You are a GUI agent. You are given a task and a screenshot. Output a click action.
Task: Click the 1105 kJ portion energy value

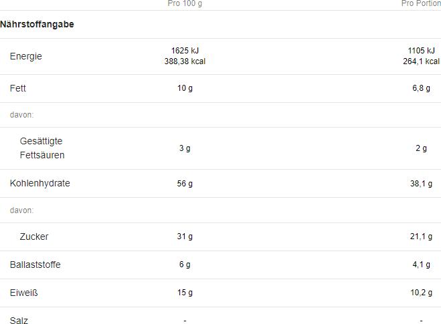(x=421, y=51)
